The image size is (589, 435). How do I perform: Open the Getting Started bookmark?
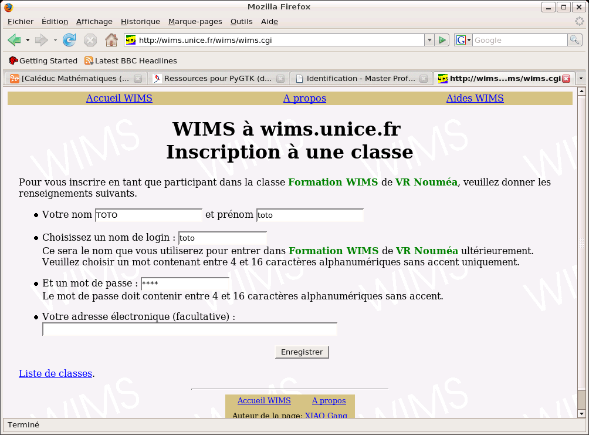pos(43,60)
